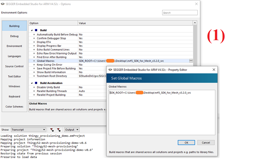Collapse the Build Acceleration group triangle
The image size is (253, 164).
[32, 83]
